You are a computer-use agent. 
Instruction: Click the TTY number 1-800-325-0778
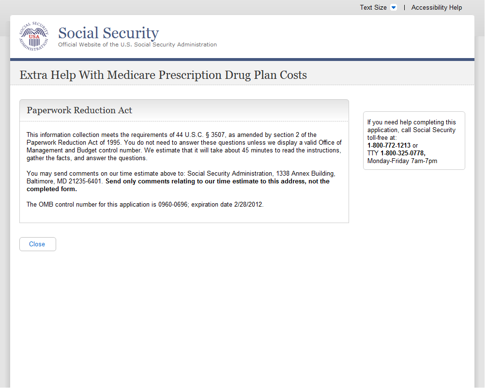(x=403, y=153)
